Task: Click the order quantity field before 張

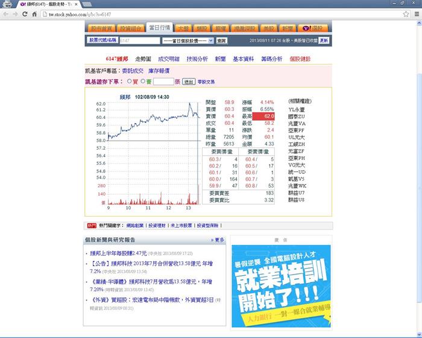Action: point(163,81)
